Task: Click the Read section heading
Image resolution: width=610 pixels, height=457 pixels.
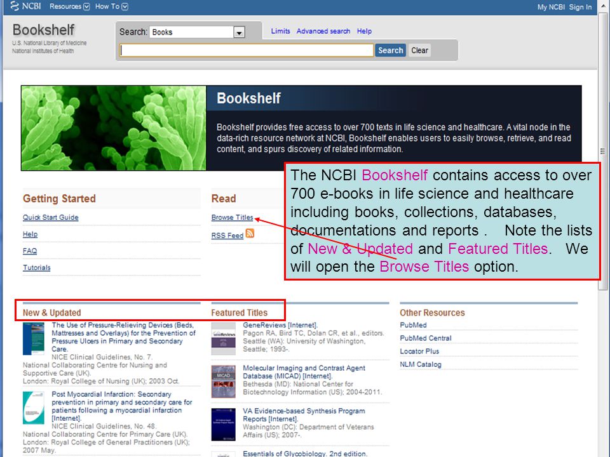Action: click(x=223, y=199)
